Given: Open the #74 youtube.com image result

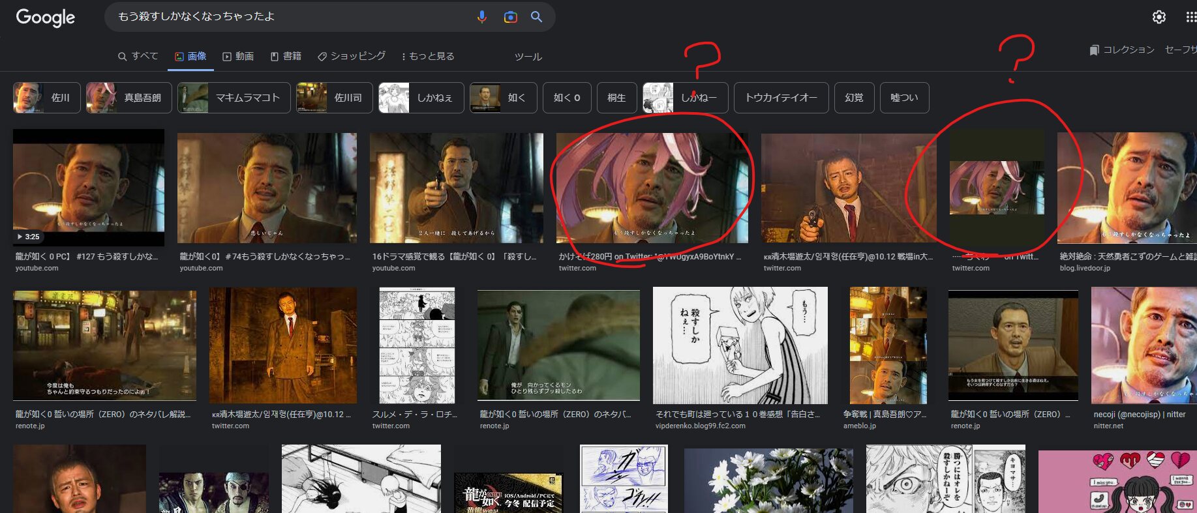Looking at the screenshot, I should point(267,188).
